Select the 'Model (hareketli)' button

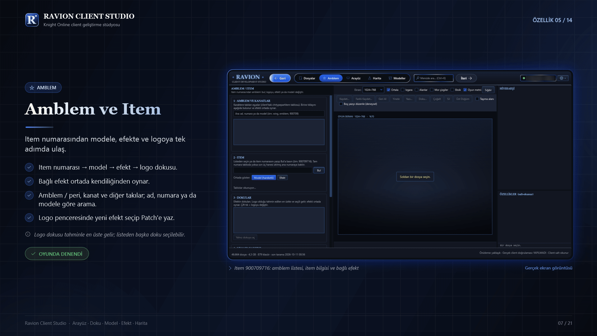coord(264,178)
